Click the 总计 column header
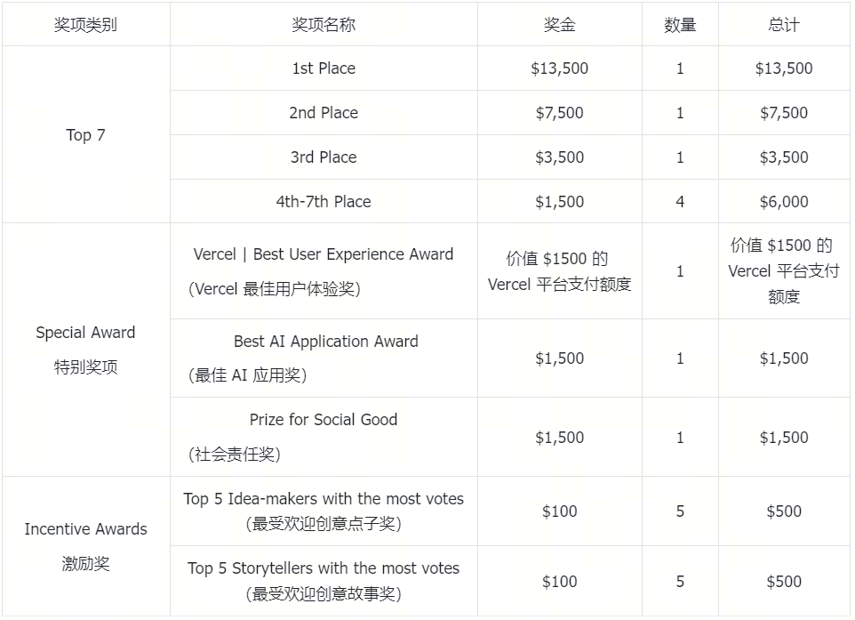855x620 pixels. [x=784, y=25]
